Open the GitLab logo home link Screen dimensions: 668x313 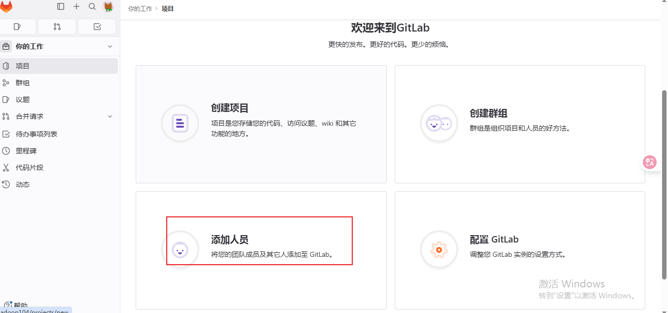pyautogui.click(x=6, y=7)
